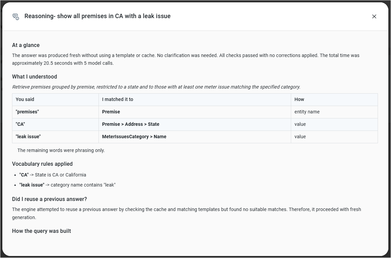
Task: Click the 'Premise > Address > State' cell
Action: (x=195, y=124)
